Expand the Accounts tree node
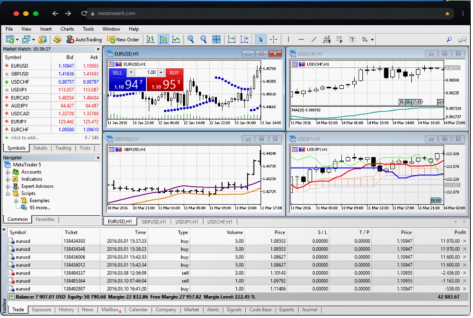The width and height of the screenshot is (473, 318). tap(8, 172)
